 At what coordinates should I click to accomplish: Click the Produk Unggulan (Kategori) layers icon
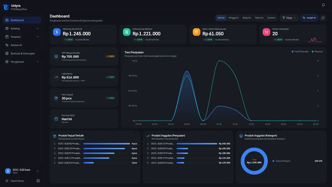point(241,136)
